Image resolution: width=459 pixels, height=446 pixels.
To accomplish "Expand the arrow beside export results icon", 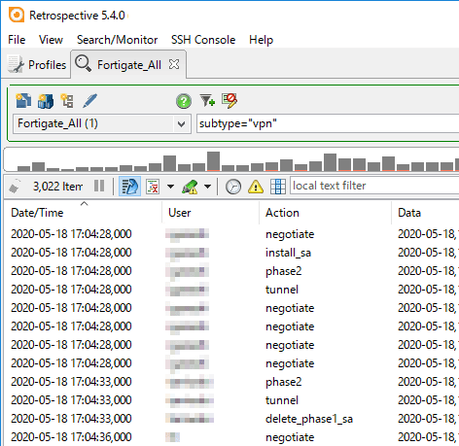I will coord(170,187).
